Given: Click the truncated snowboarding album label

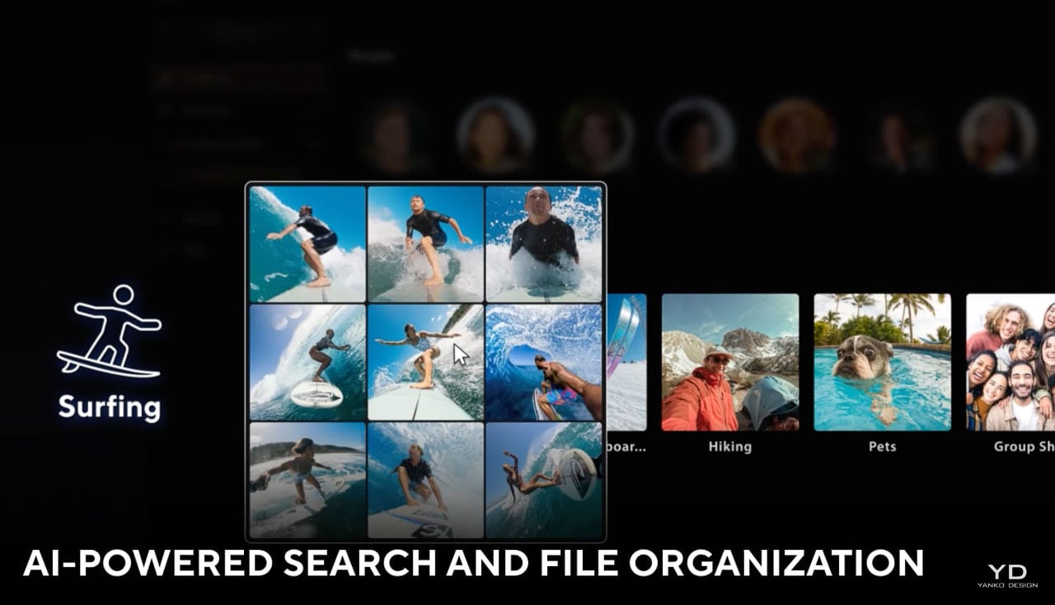Looking at the screenshot, I should click(x=626, y=447).
